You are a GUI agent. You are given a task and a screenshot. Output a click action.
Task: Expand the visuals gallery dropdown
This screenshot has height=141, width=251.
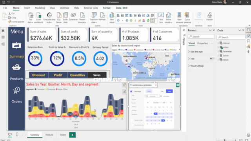(x=156, y=18)
